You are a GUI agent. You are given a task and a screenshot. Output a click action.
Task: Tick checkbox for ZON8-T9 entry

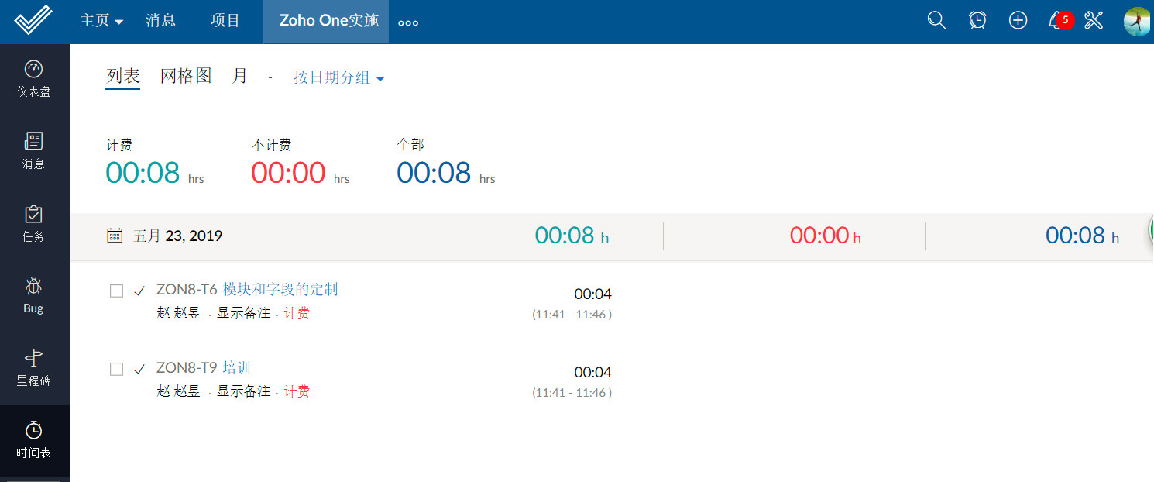pos(116,370)
